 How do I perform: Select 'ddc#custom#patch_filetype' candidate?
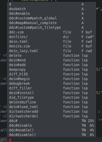coord(52,27)
